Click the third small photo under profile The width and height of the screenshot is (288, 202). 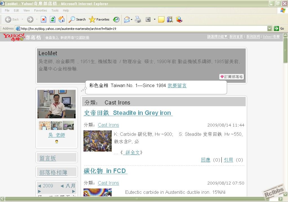tap(68, 125)
